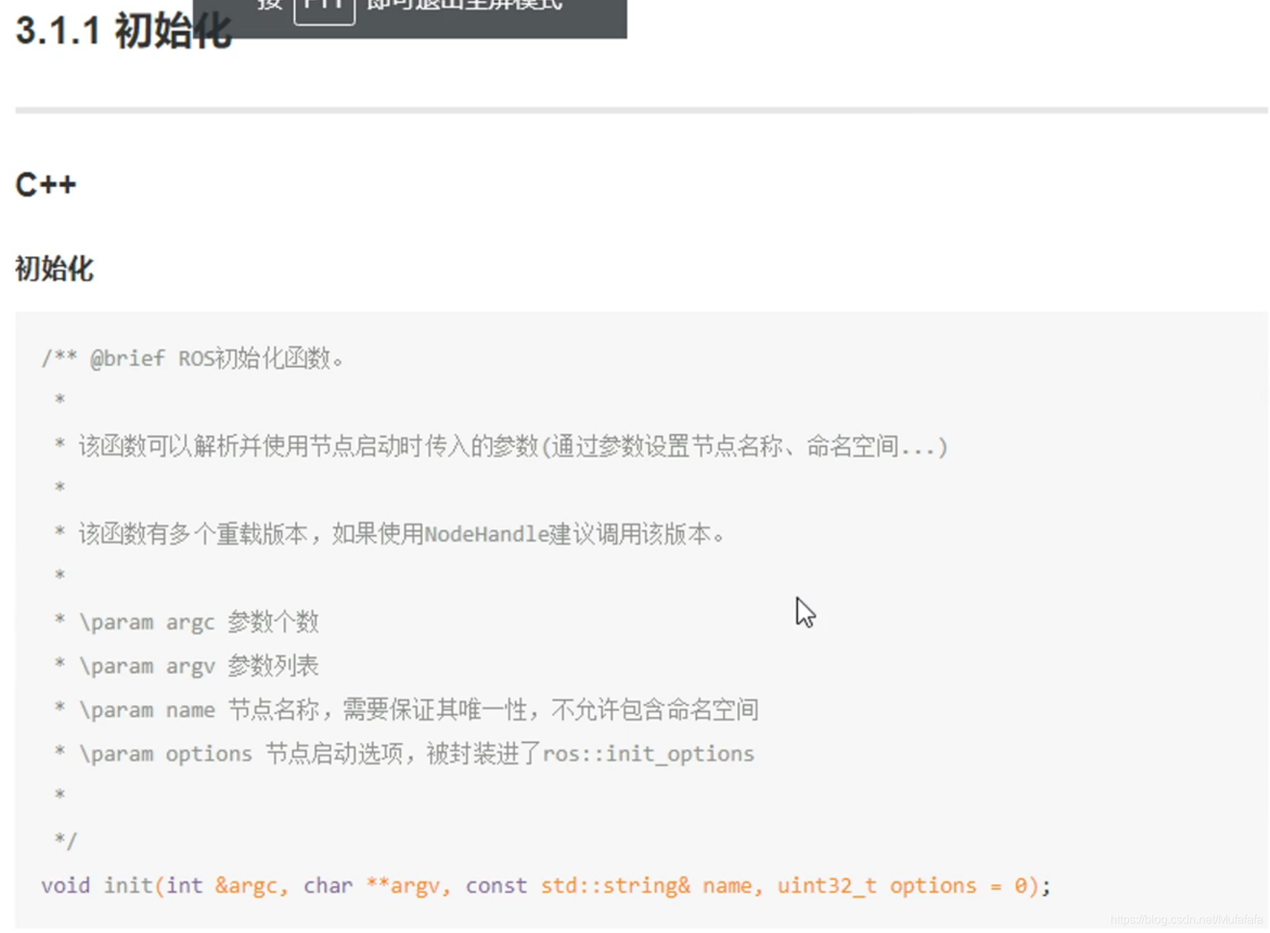Click 'char **argv' in the signature
This screenshot has width=1270, height=933.
(x=372, y=885)
